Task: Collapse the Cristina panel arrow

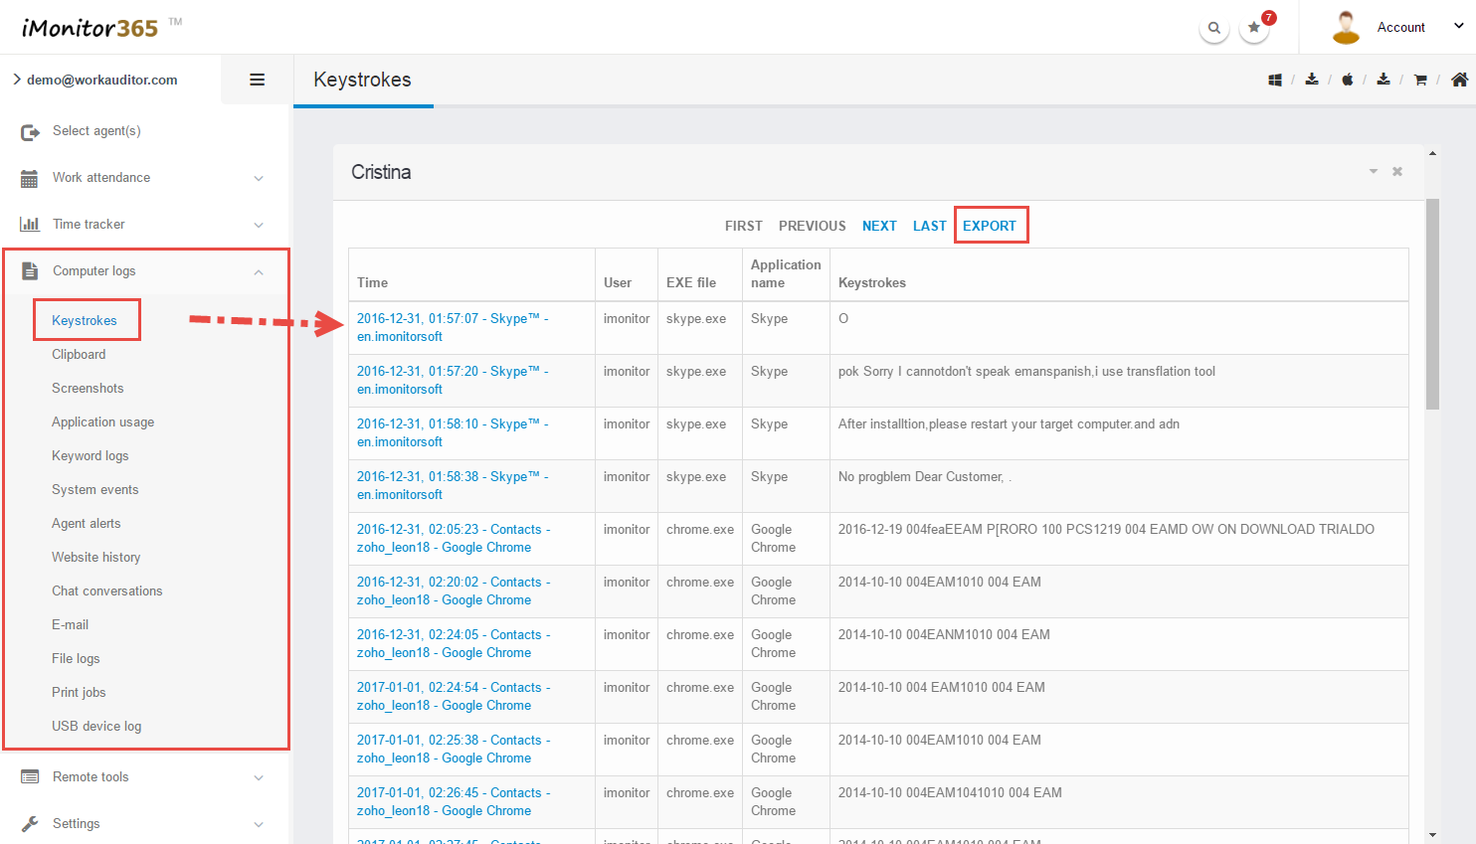Action: click(x=1374, y=172)
